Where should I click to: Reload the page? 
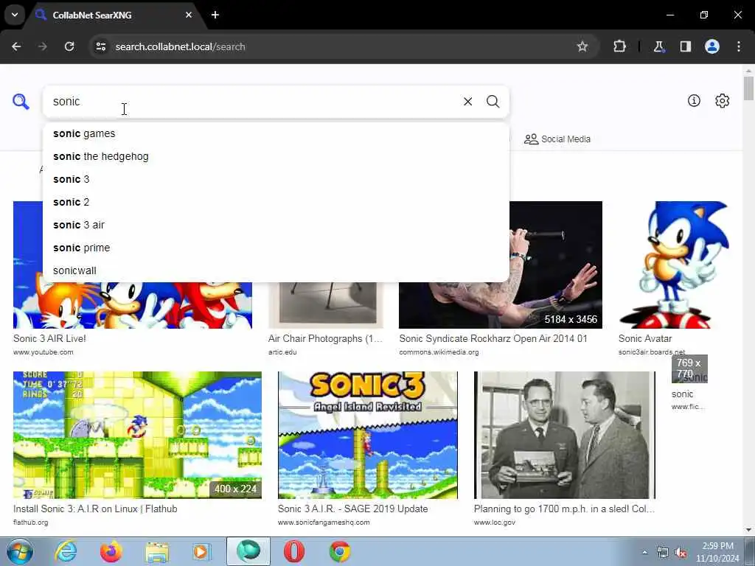point(69,46)
